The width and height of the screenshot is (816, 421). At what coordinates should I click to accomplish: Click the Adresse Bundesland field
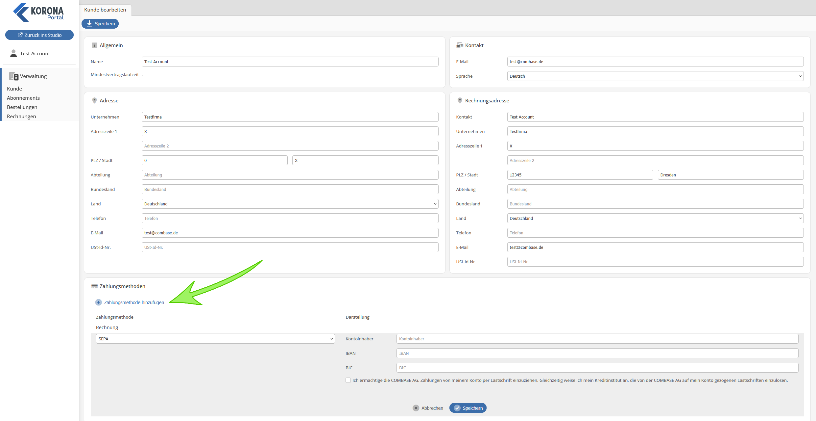(x=290, y=189)
